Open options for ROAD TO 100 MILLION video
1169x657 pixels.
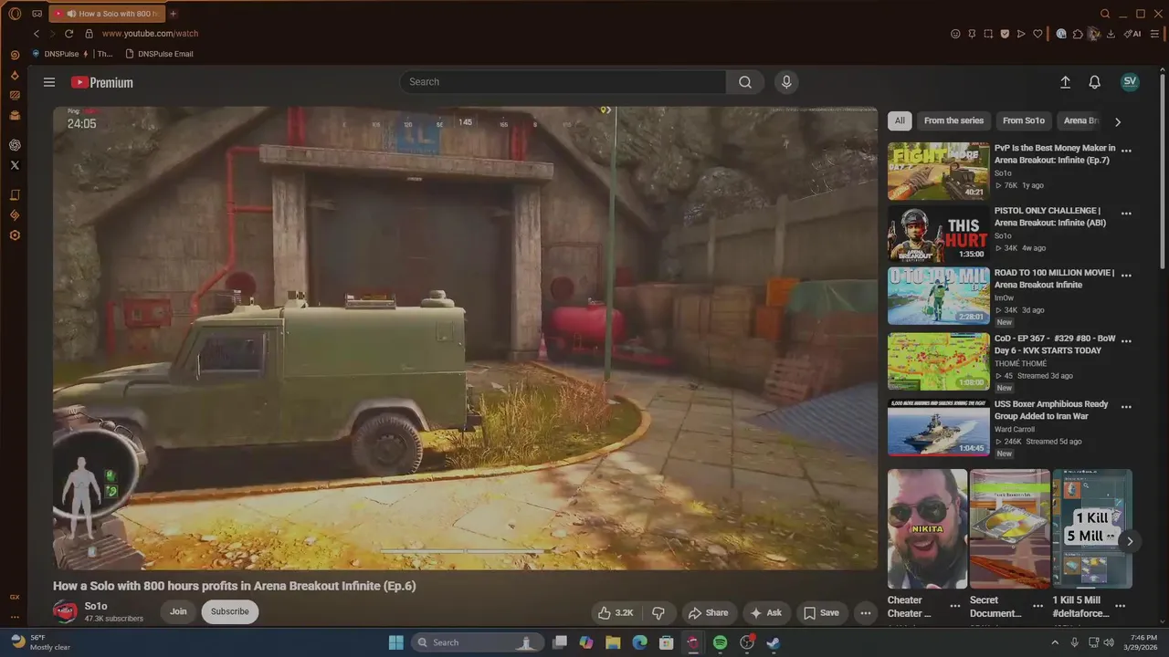click(1126, 276)
